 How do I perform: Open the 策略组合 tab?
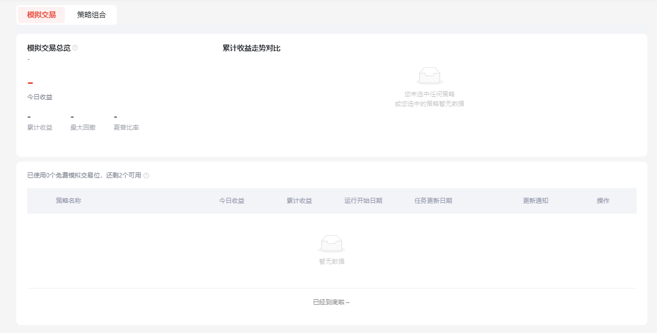click(x=91, y=15)
